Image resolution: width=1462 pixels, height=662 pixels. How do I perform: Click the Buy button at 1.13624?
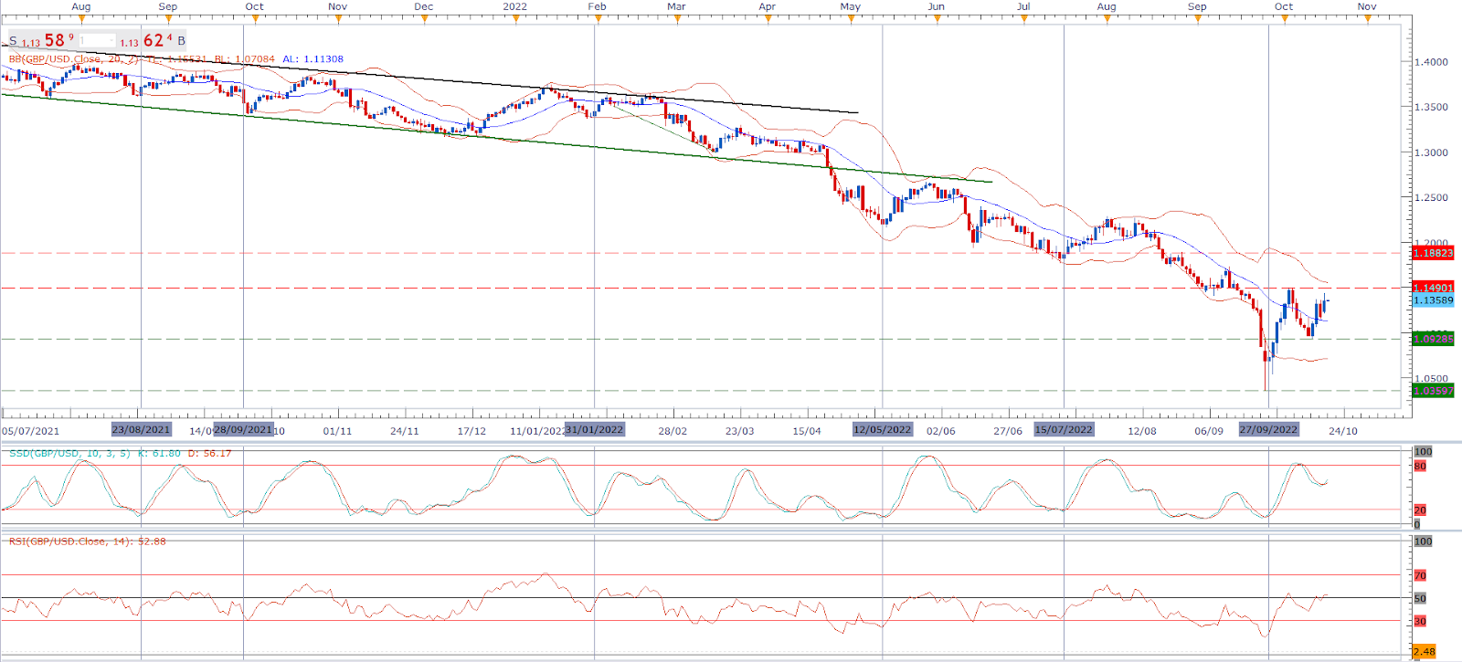point(153,40)
